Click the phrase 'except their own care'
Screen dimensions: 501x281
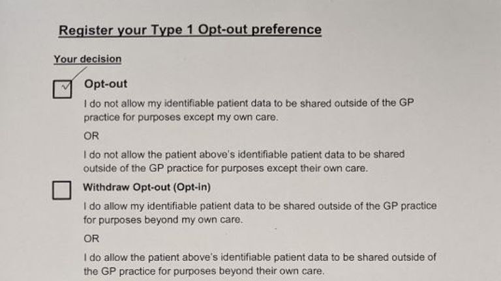point(316,168)
